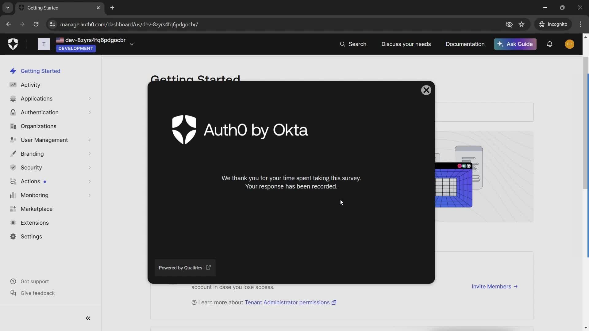Open Powered by Qualtrics link

pyautogui.click(x=185, y=268)
